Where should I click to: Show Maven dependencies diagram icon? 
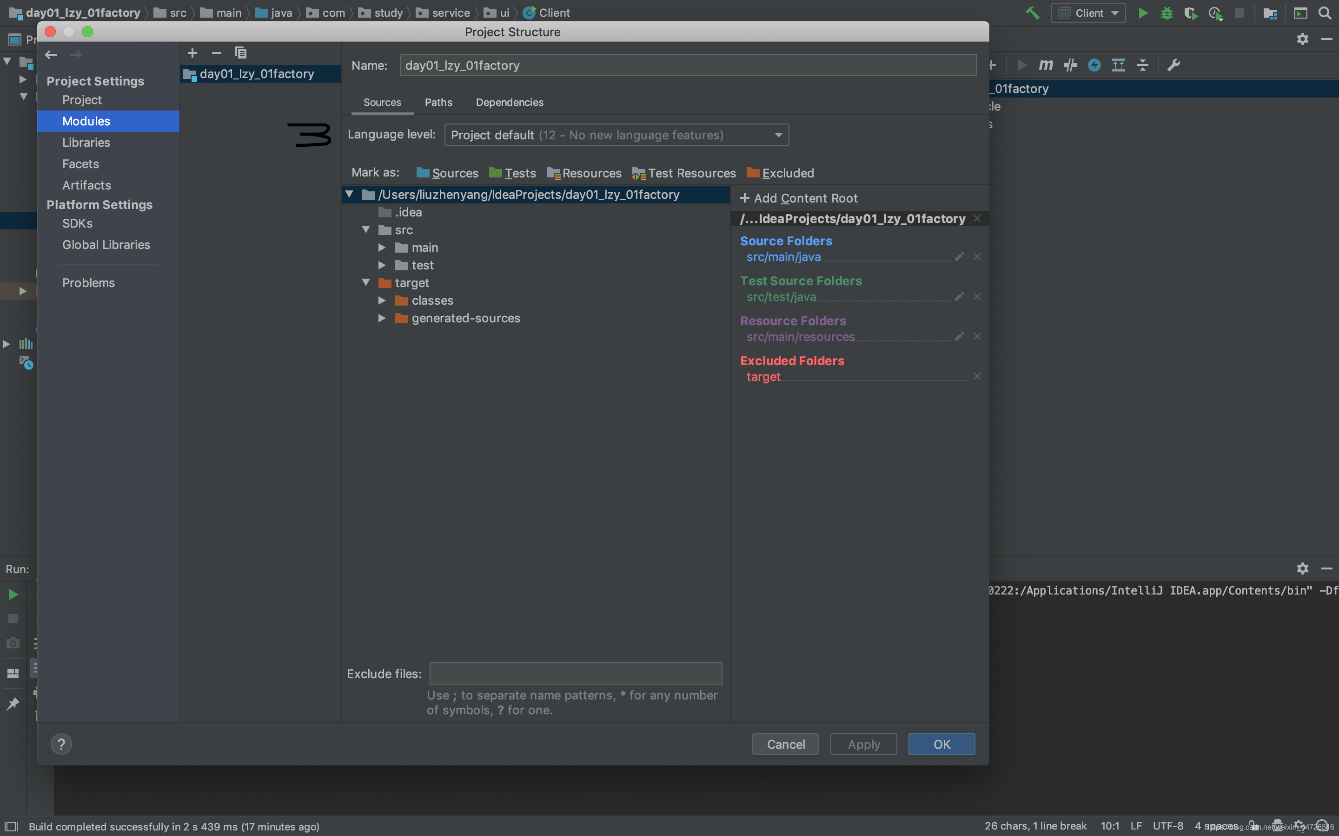tap(1118, 65)
